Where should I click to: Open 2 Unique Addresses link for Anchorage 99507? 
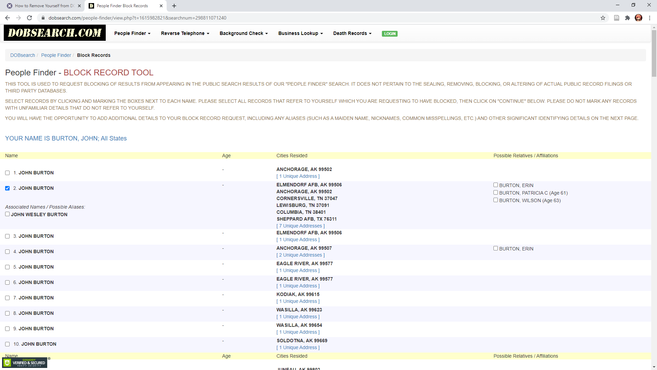coord(300,255)
